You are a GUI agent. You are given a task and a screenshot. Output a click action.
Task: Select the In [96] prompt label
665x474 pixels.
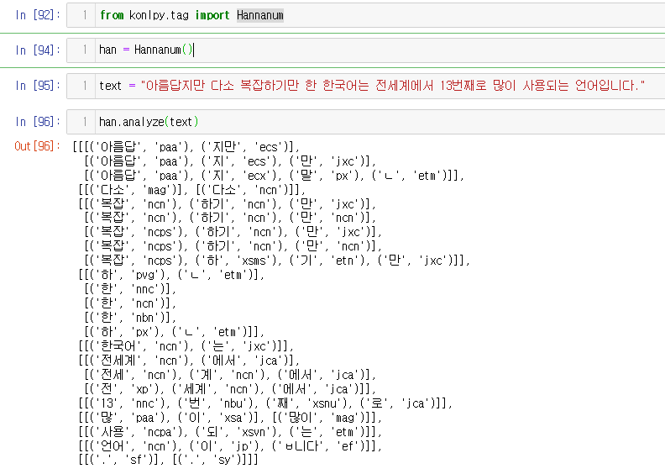[x=37, y=122]
